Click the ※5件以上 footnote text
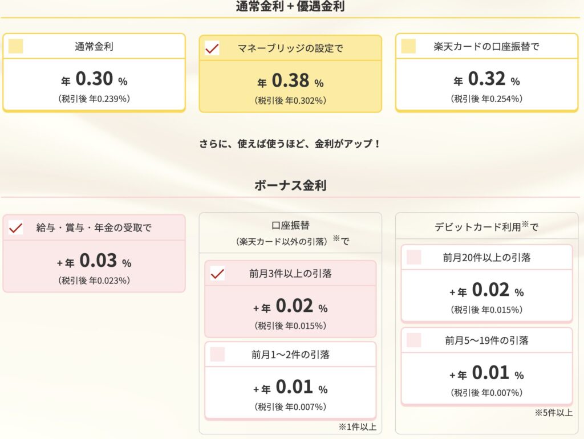Image resolution: width=584 pixels, height=439 pixels. (554, 412)
